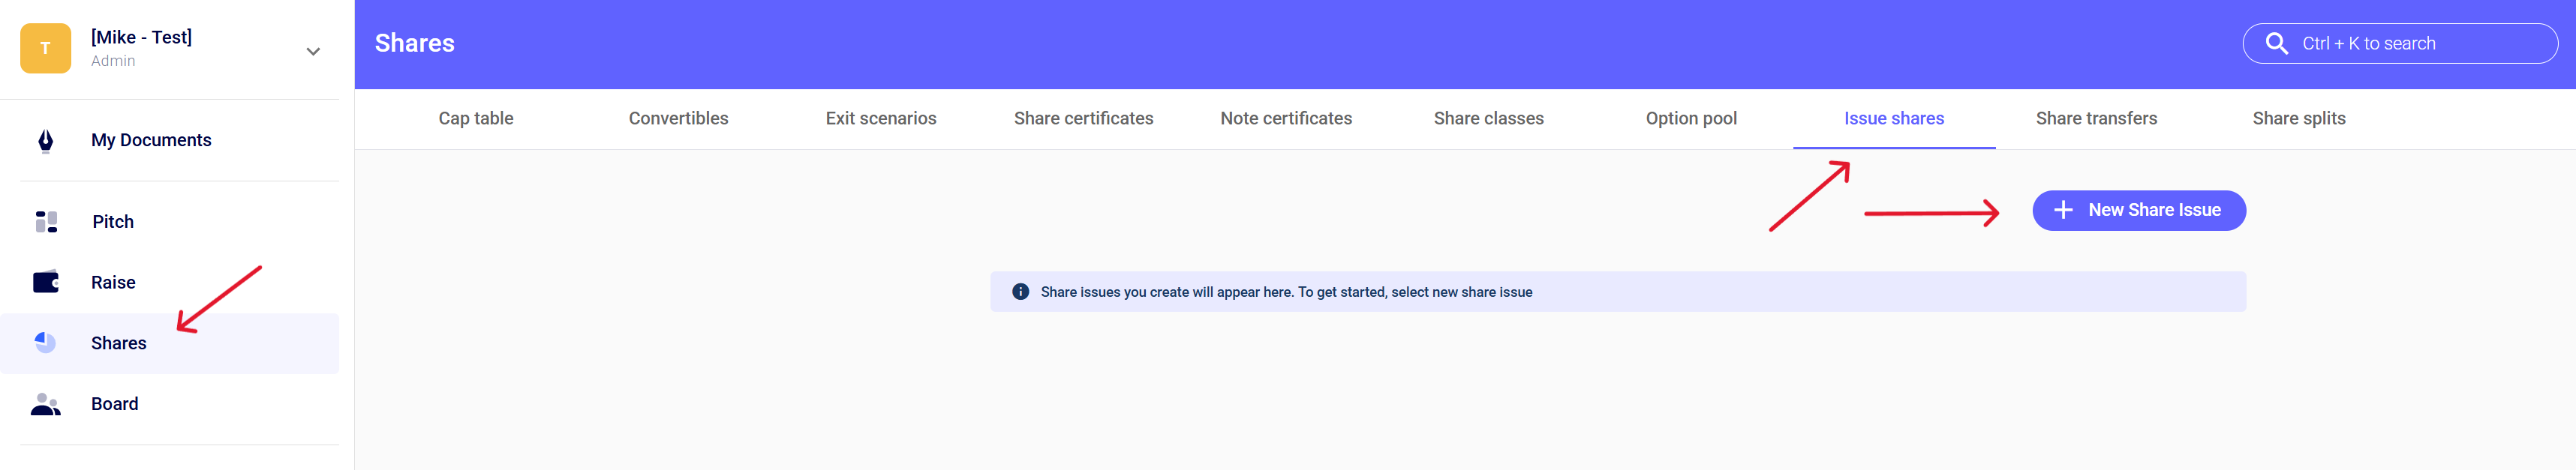This screenshot has width=2576, height=470.
Task: Expand the [Mike - Test] account dropdown
Action: click(x=313, y=51)
